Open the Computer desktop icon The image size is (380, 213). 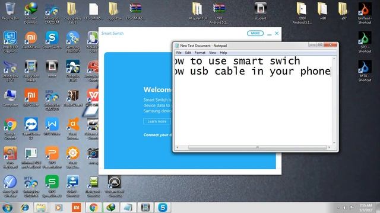(10, 98)
